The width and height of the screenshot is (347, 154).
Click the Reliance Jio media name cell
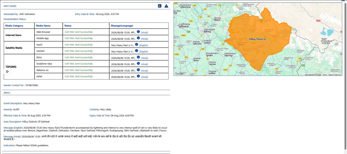(x=48, y=70)
